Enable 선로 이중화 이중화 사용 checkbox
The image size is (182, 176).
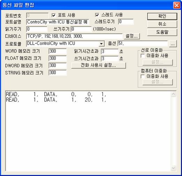click(x=143, y=56)
